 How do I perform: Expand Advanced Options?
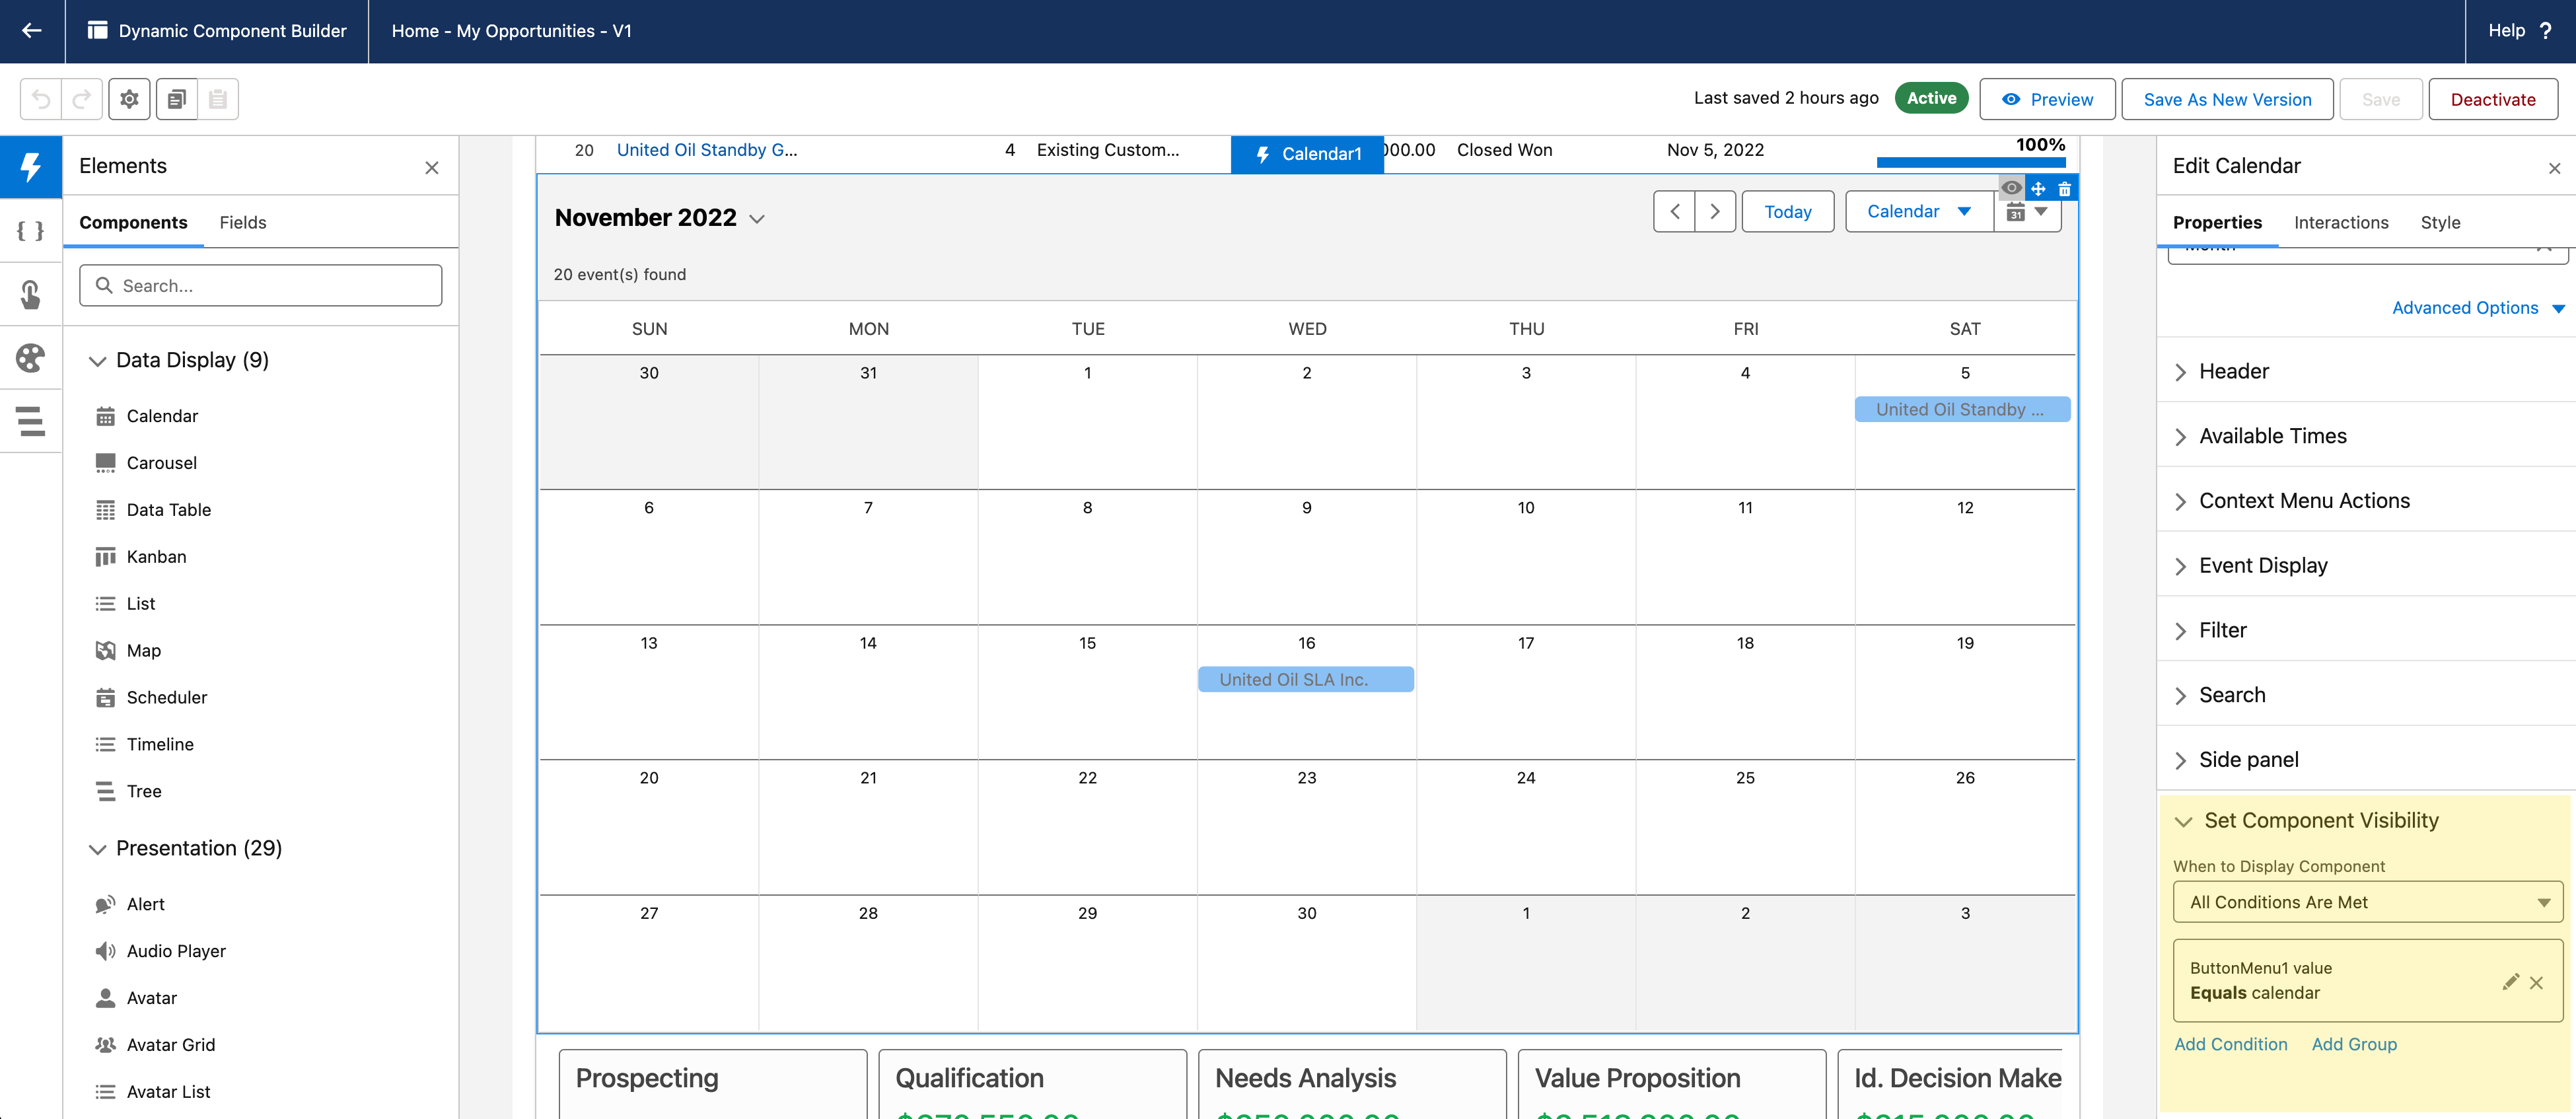coord(2477,308)
